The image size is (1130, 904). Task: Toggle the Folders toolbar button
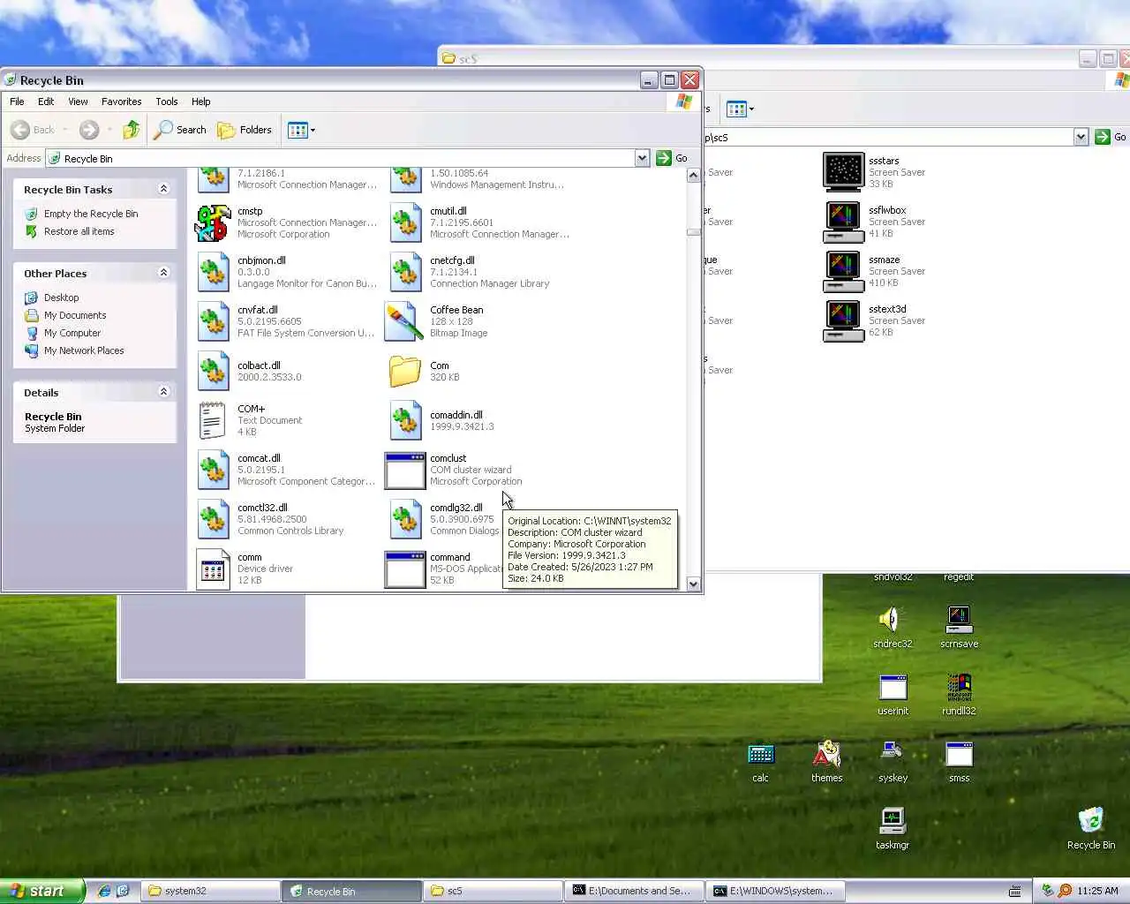[245, 130]
